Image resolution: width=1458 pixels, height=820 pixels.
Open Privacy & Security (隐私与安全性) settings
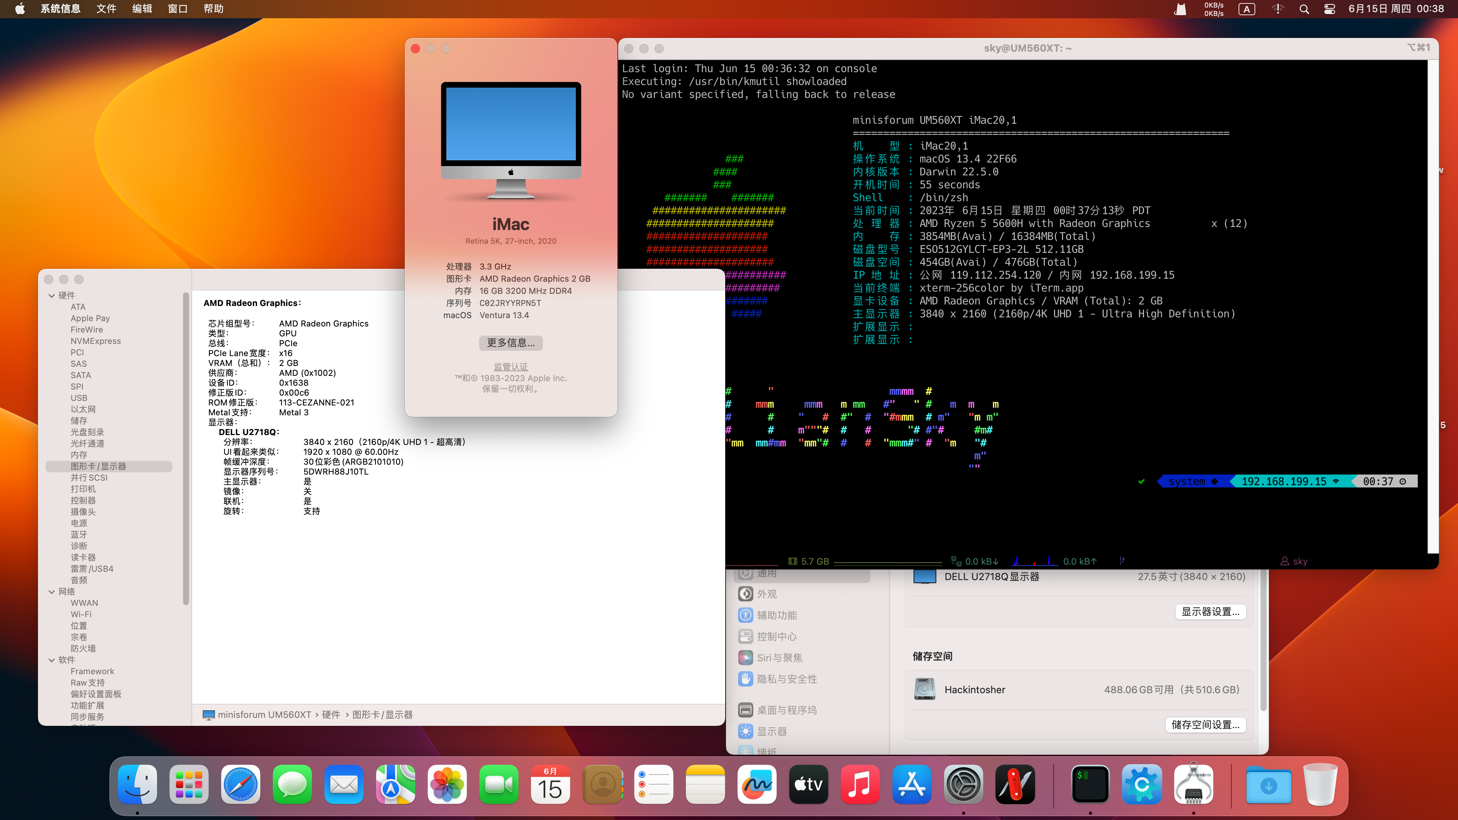[x=787, y=679]
